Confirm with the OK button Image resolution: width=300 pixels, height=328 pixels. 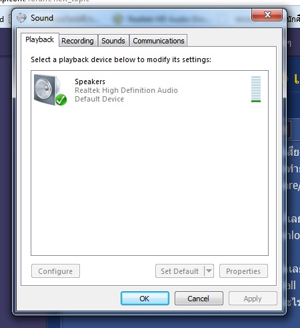(x=145, y=299)
